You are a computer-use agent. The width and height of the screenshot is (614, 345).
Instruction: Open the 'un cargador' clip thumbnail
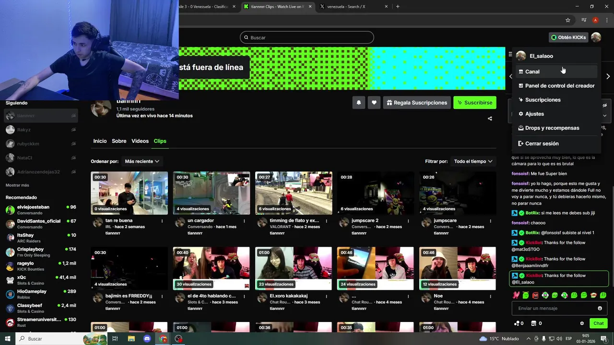[212, 193]
